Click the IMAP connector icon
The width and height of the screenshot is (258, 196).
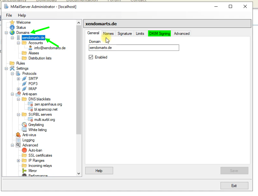click(x=24, y=89)
